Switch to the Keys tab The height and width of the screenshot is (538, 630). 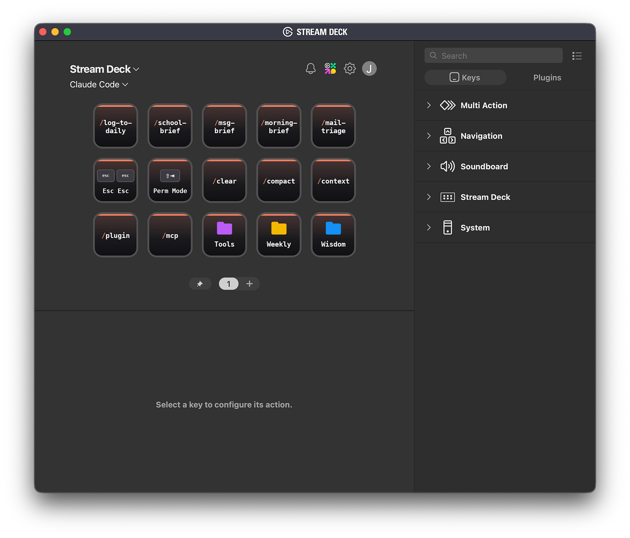(465, 77)
